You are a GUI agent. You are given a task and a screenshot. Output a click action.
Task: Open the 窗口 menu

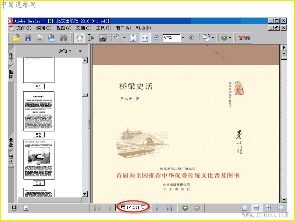[124, 28]
